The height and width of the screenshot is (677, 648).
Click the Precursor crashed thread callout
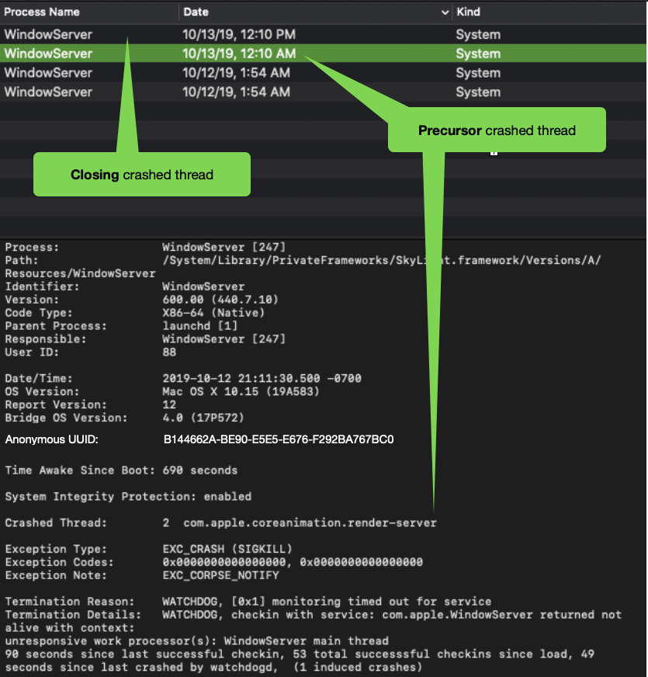[497, 130]
